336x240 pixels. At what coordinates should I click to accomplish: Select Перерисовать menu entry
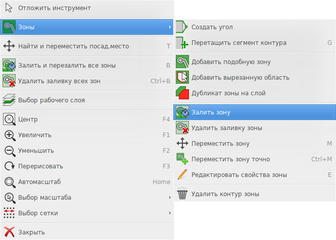[x=87, y=166]
